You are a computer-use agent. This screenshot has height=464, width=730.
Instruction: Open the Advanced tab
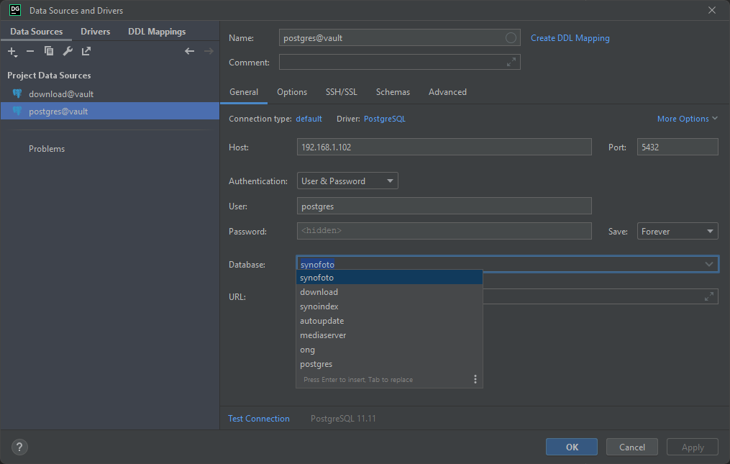coord(447,92)
